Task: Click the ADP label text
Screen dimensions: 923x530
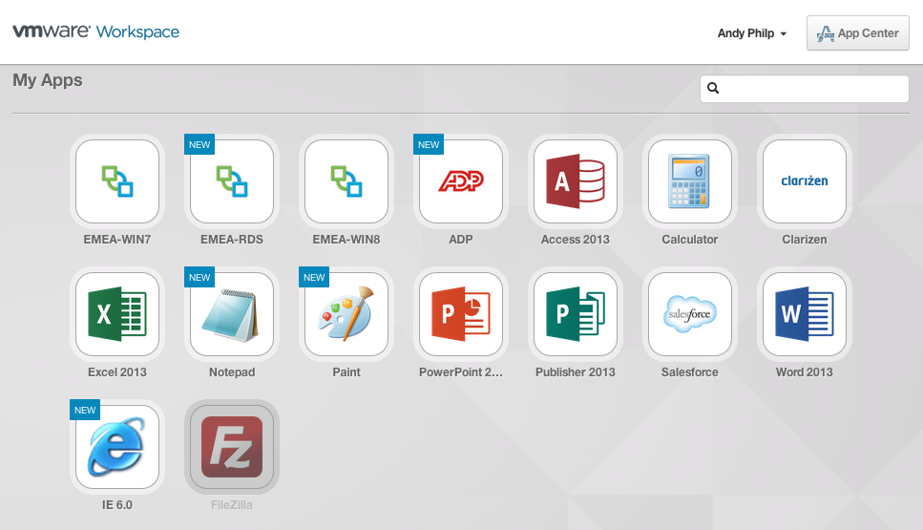Action: click(x=461, y=240)
